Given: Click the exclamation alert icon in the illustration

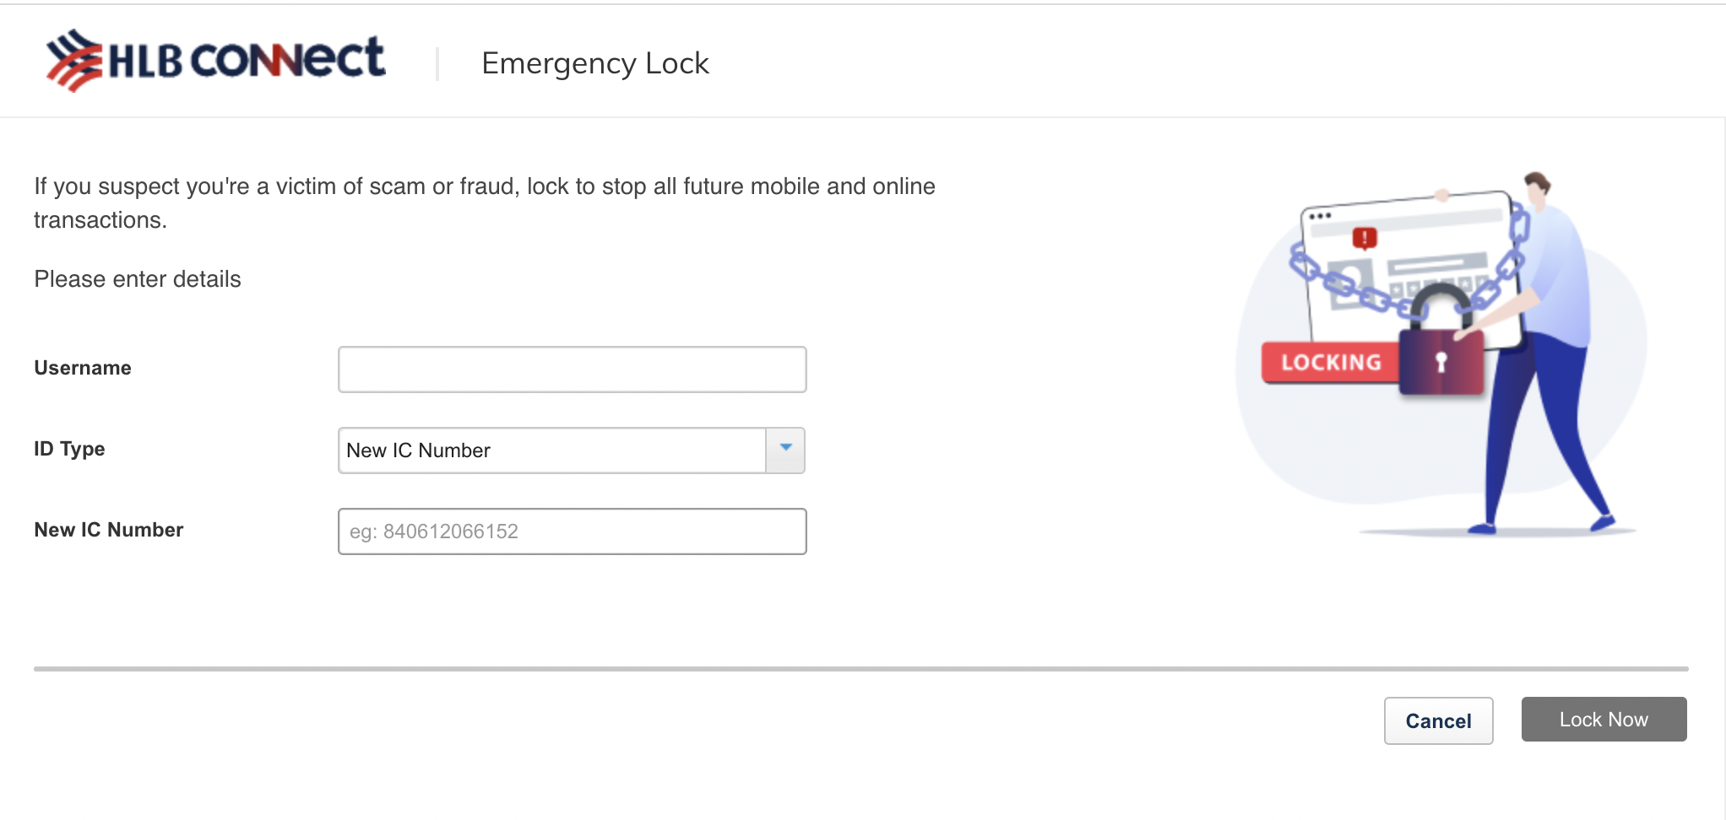Looking at the screenshot, I should 1363,236.
